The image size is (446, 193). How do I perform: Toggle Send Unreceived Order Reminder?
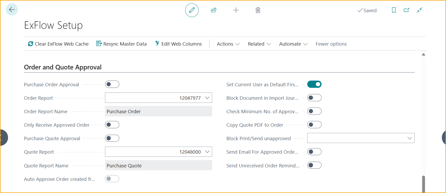[314, 165]
